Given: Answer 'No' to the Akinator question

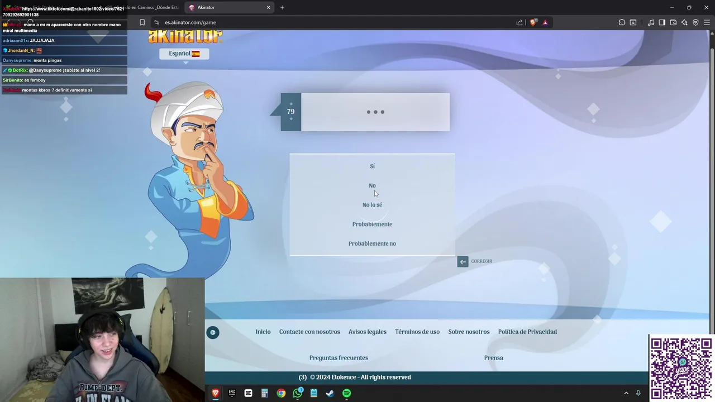Looking at the screenshot, I should [x=372, y=186].
